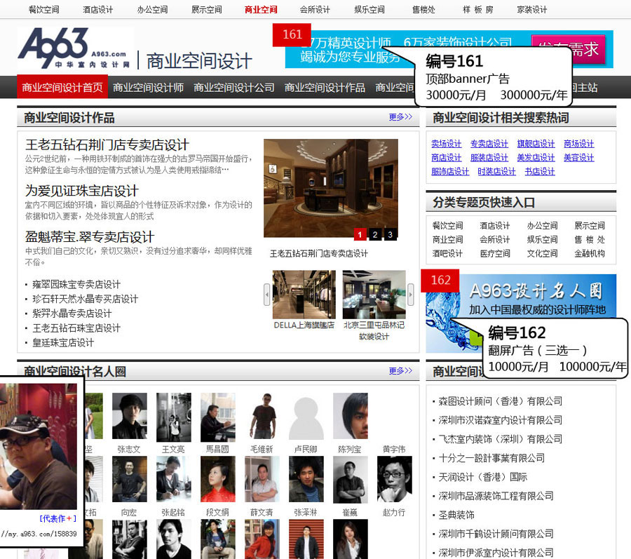631x559 pixels.
Task: Click the A963 site logo
Action: (x=75, y=48)
